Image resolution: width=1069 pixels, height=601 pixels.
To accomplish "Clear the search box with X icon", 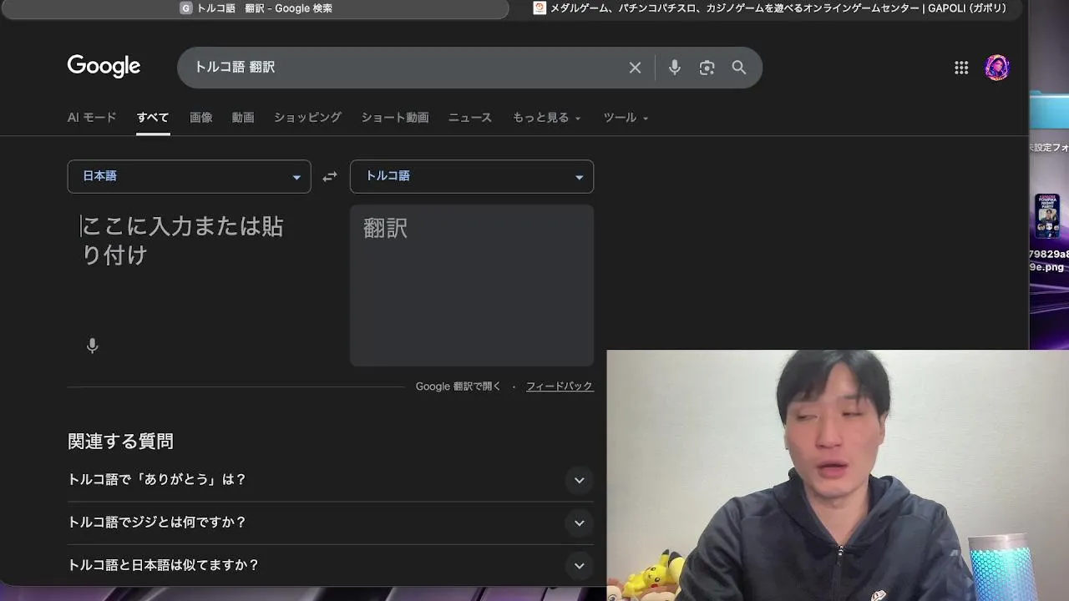I will click(x=635, y=68).
